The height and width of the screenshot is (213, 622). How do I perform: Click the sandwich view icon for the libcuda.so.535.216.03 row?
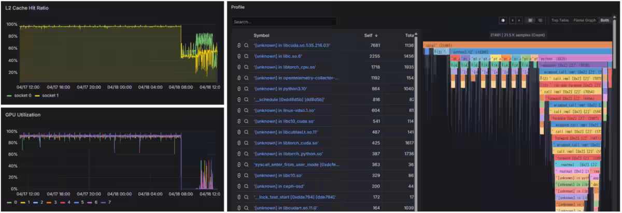pos(239,45)
